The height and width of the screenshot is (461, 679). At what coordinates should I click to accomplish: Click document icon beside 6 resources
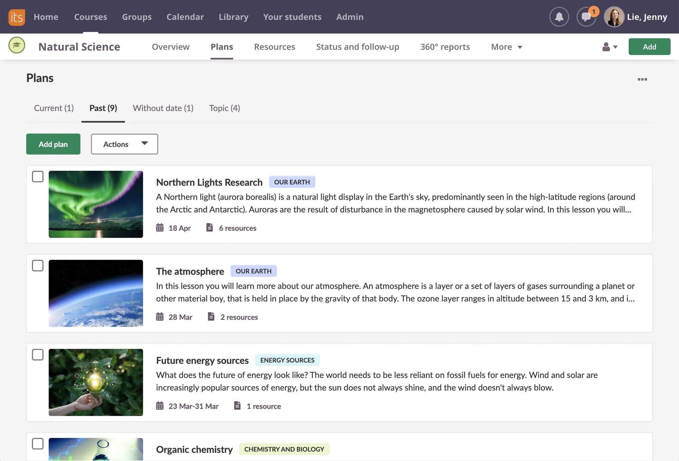(x=209, y=227)
